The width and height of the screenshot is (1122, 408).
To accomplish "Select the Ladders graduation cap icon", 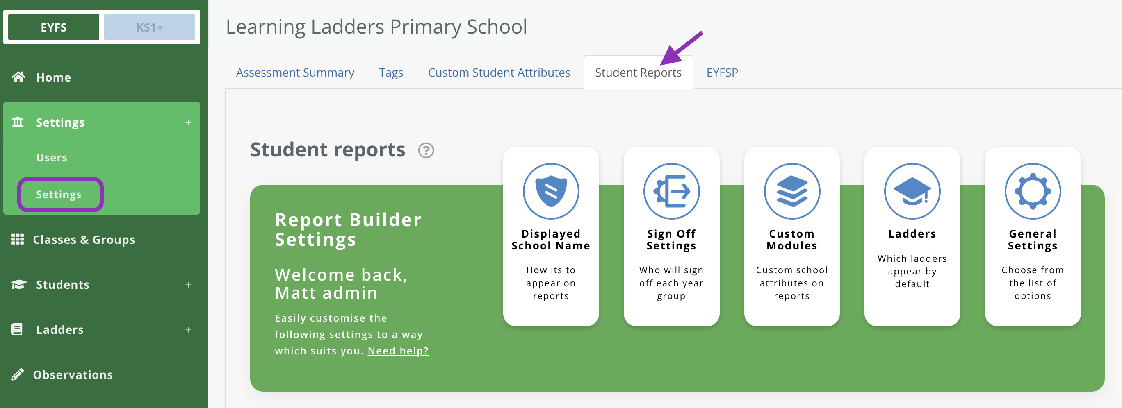I will click(x=912, y=191).
